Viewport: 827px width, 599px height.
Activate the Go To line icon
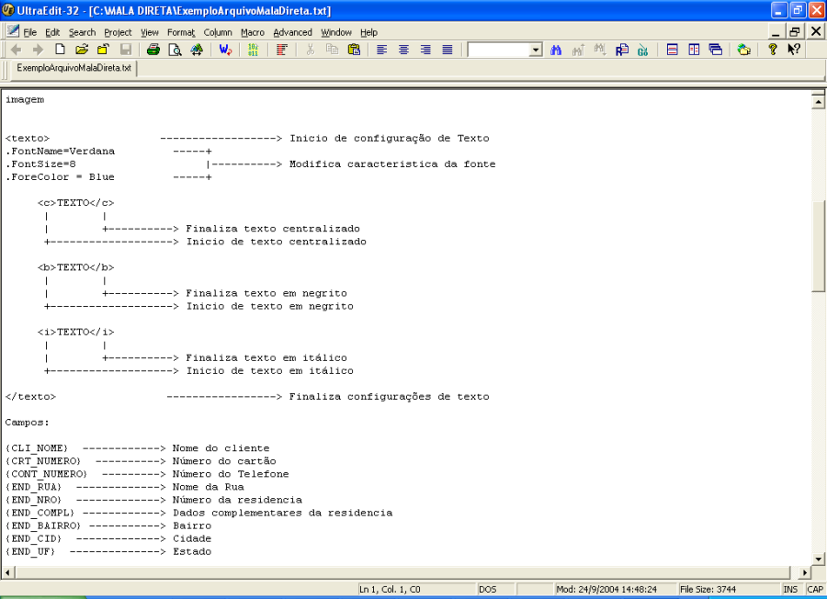[x=642, y=50]
